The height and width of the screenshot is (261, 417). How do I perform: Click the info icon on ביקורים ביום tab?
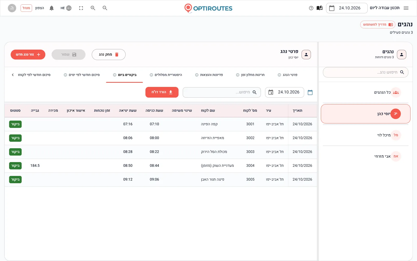pyautogui.click(x=115, y=75)
